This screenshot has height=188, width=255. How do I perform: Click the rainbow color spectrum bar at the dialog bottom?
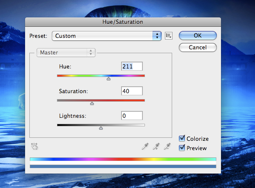[123, 159]
